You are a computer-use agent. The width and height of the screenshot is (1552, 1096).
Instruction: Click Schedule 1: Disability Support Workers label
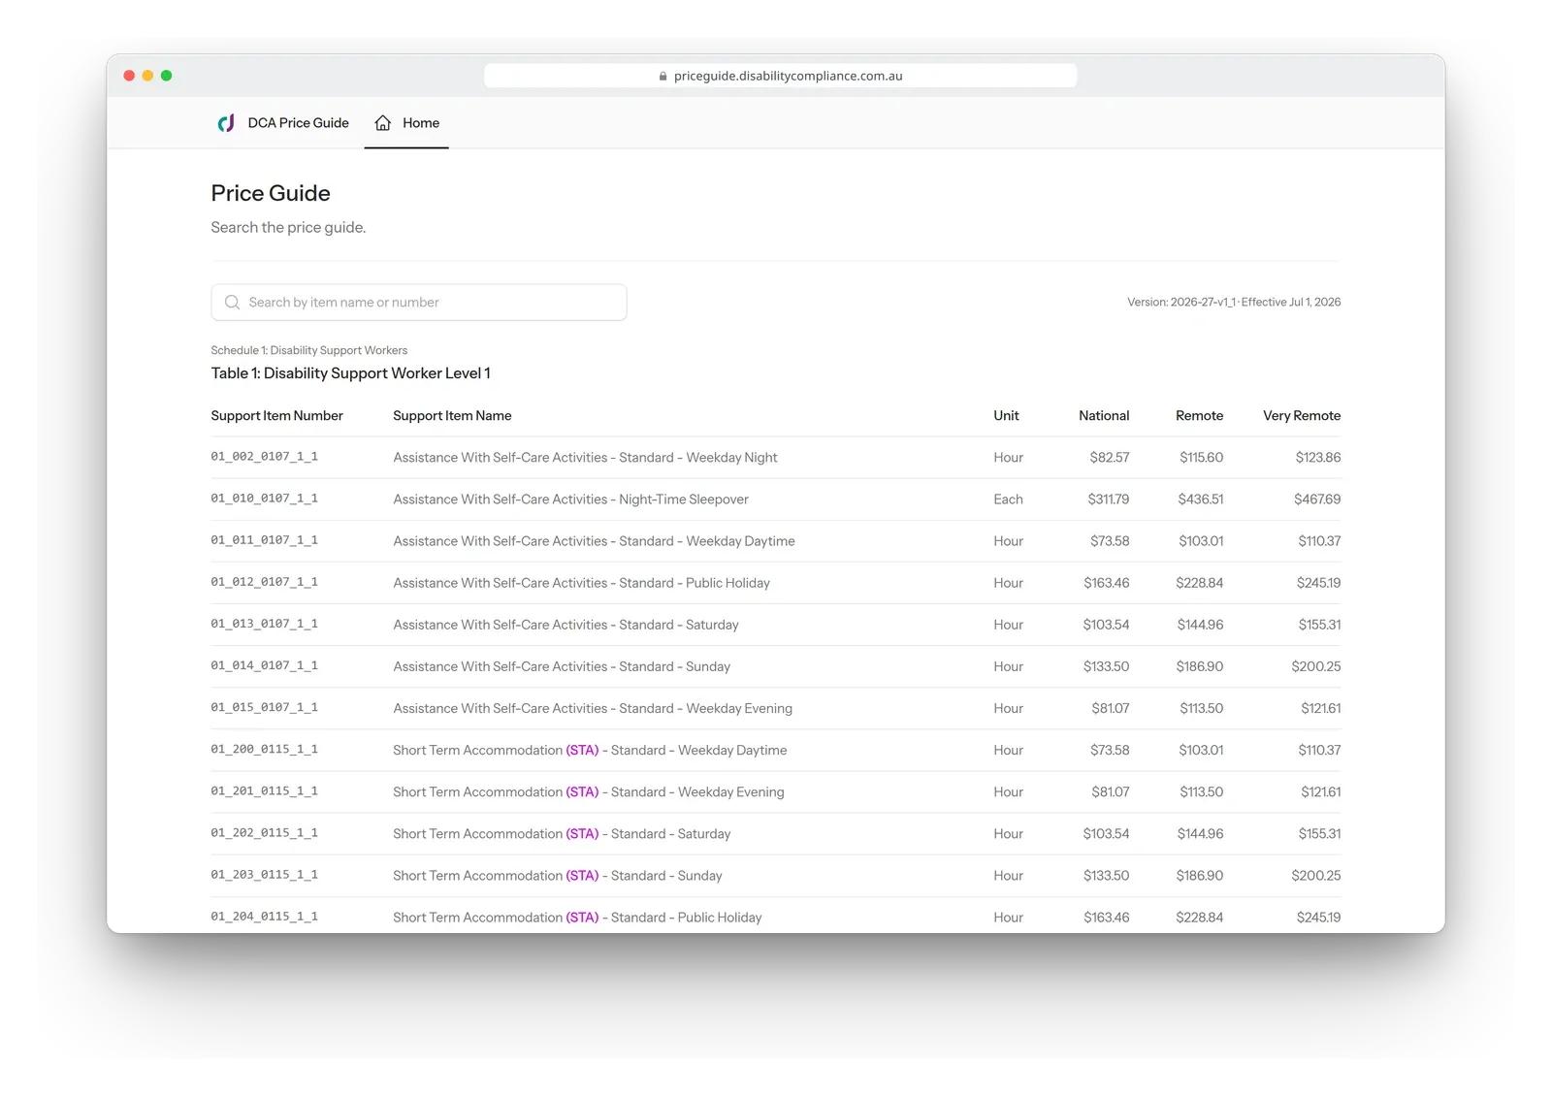(309, 350)
